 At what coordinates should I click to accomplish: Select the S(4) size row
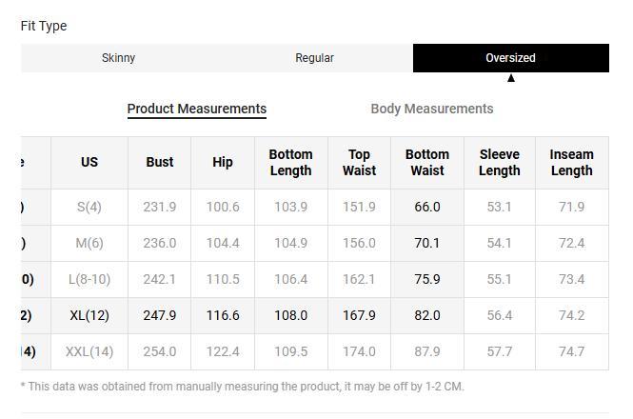(89, 207)
